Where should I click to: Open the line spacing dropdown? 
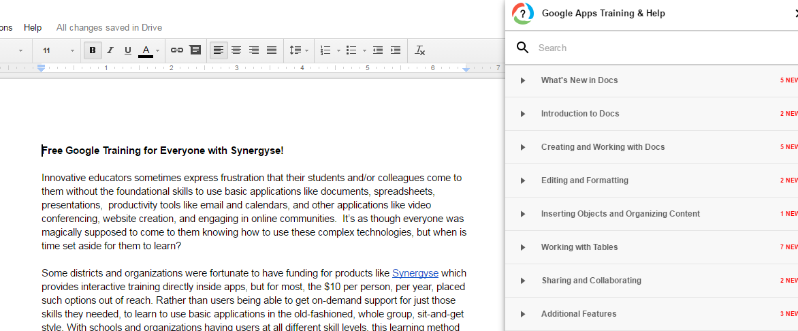click(299, 50)
